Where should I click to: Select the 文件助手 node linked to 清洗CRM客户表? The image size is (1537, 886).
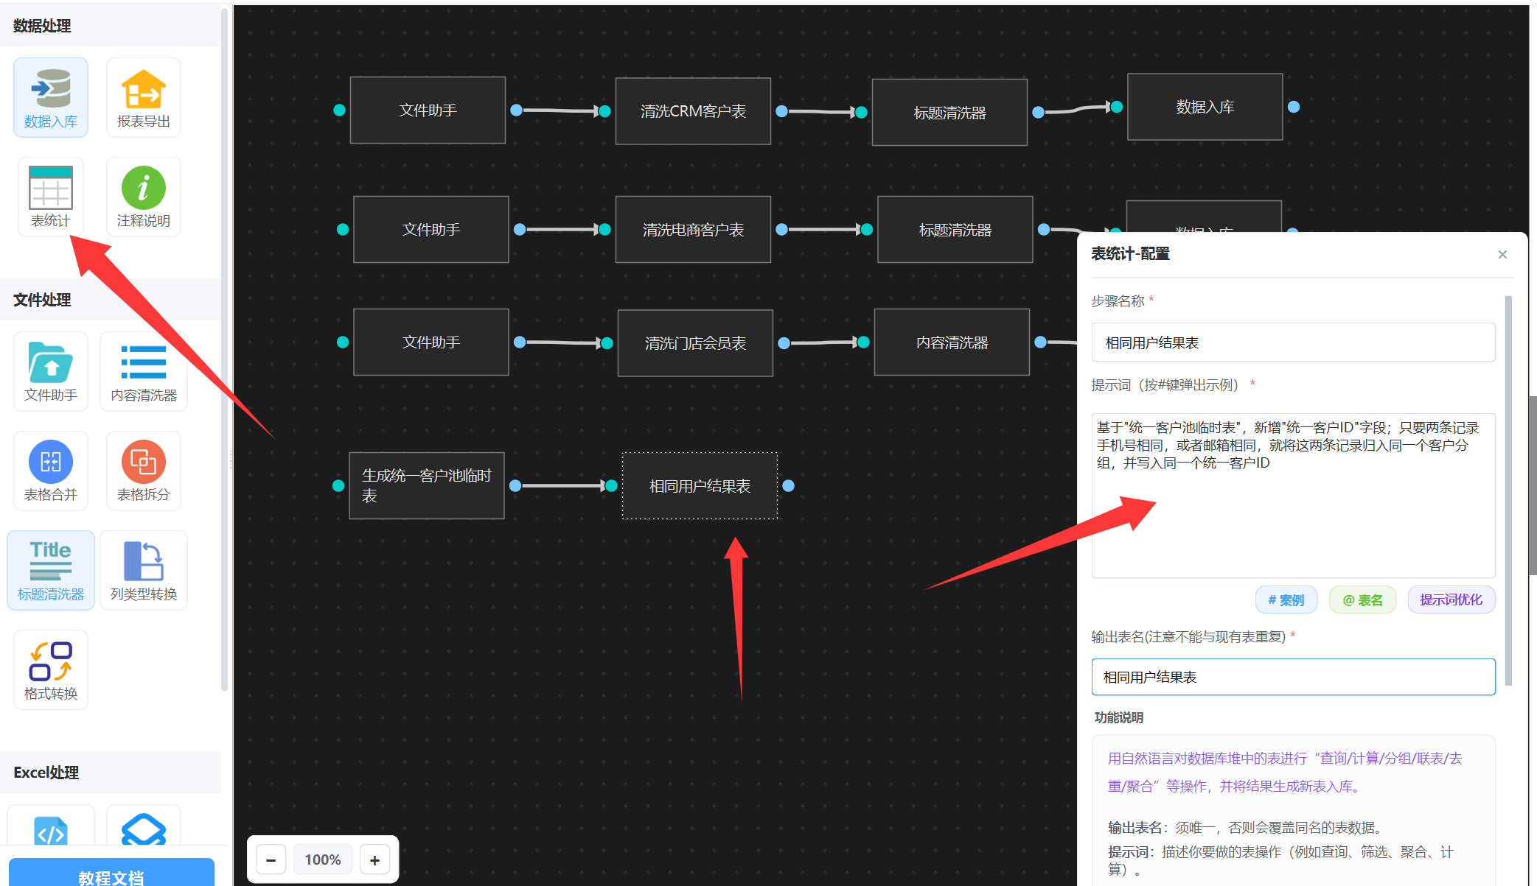tap(428, 110)
